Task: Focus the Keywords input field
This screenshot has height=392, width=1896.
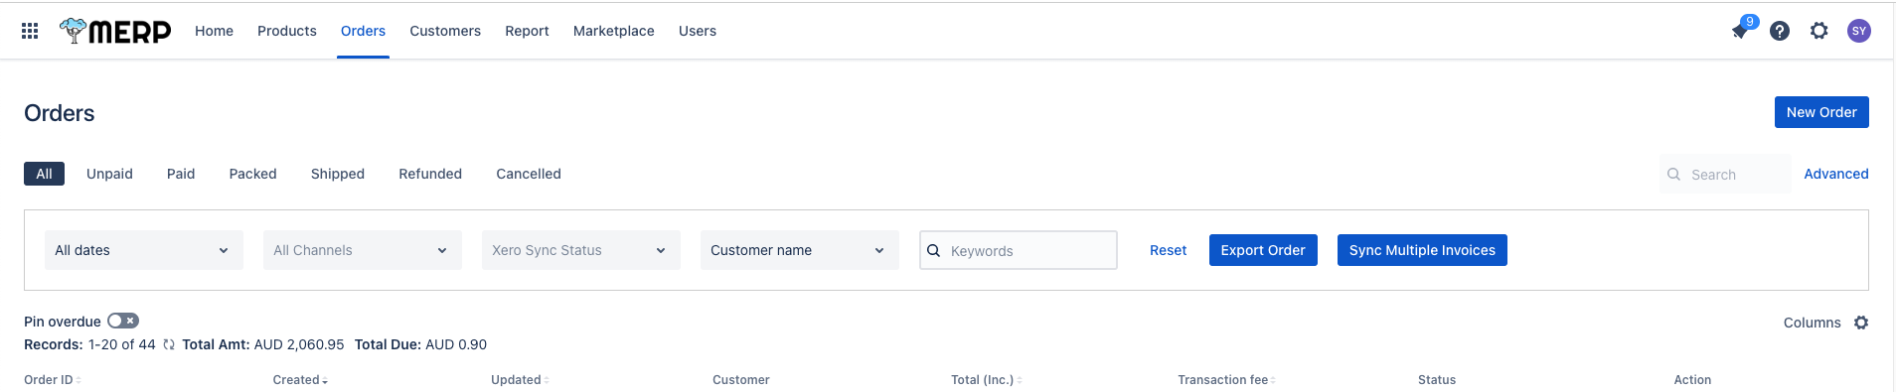Action: 1019,250
